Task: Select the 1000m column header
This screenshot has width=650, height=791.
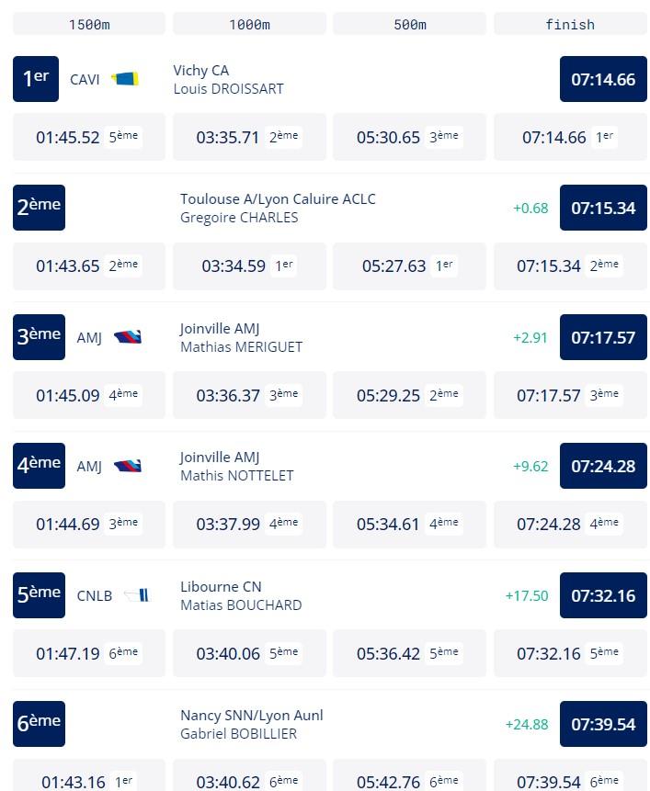Action: point(249,24)
